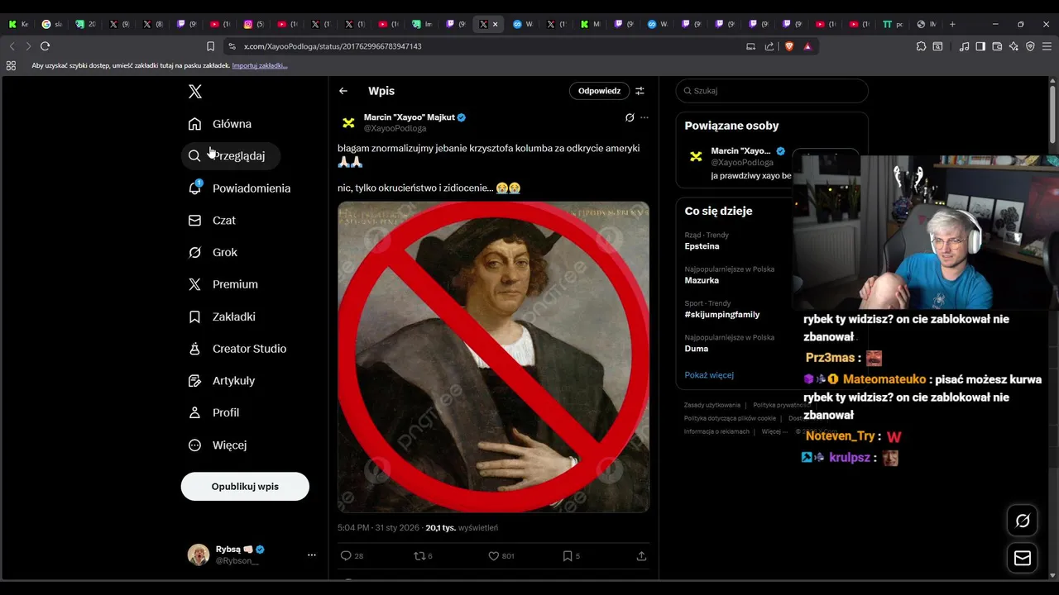Click the share icon under the post
Viewport: 1059px width, 595px height.
[x=641, y=556]
